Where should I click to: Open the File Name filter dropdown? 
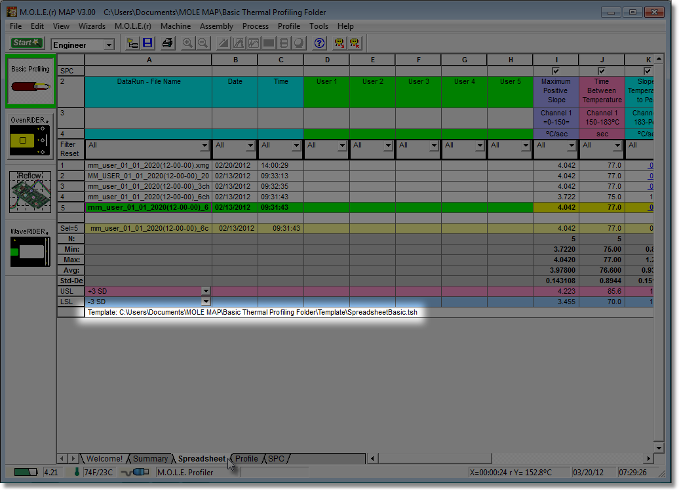click(205, 146)
